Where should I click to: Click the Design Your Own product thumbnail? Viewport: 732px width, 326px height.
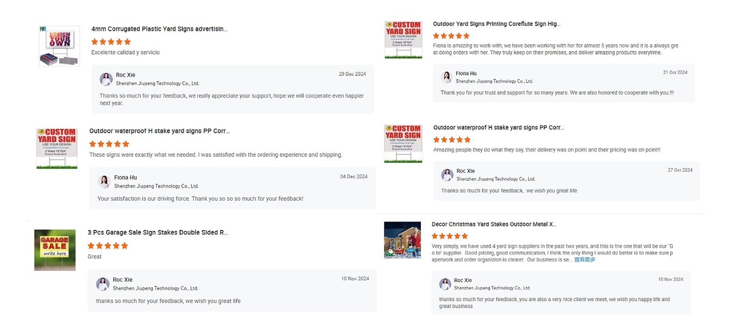point(59,46)
